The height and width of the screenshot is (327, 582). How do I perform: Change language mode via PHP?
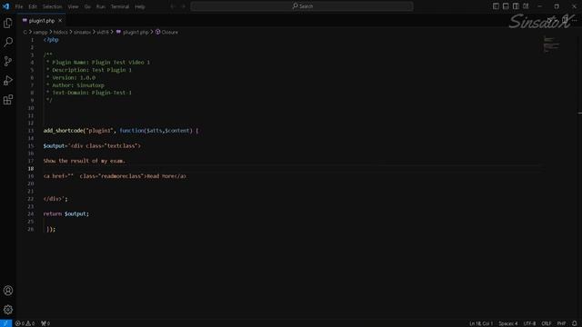[562, 323]
